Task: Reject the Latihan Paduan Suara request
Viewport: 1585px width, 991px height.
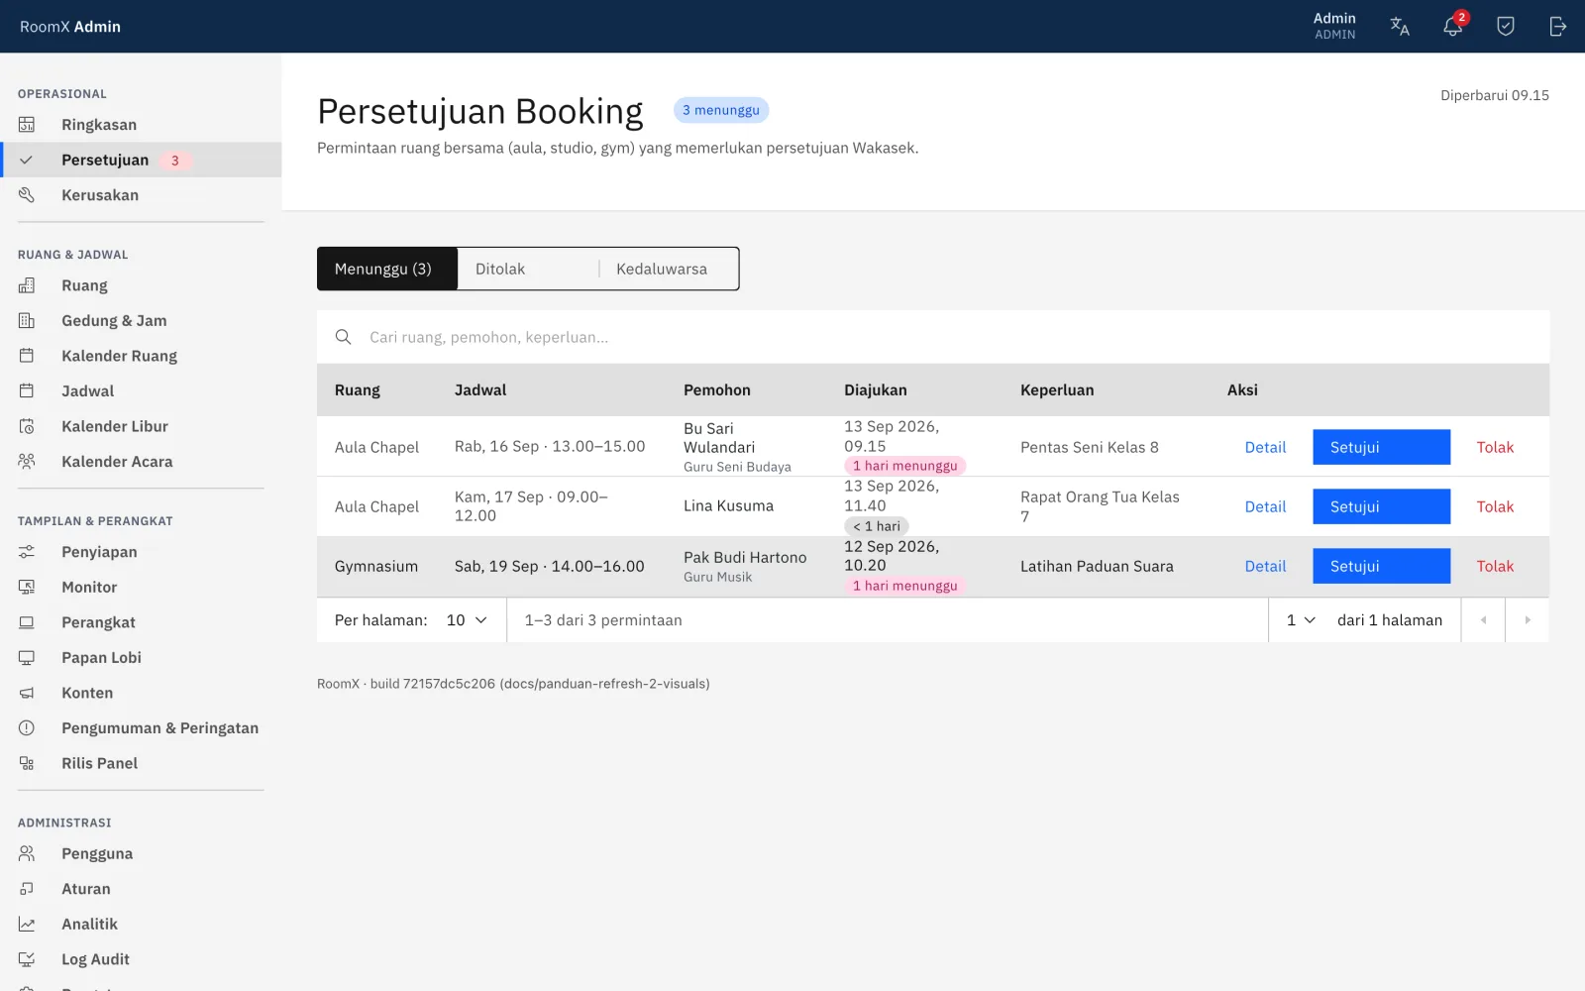Action: [x=1495, y=566]
